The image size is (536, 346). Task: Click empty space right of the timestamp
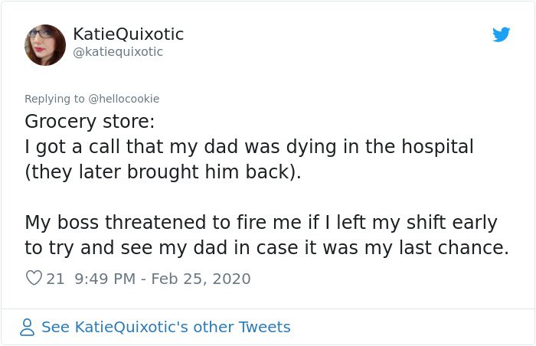(376, 279)
